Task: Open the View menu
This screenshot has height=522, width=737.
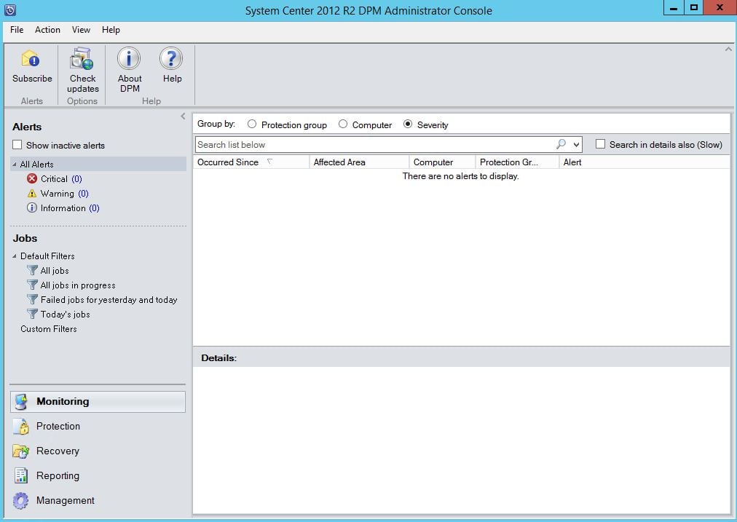Action: [81, 30]
